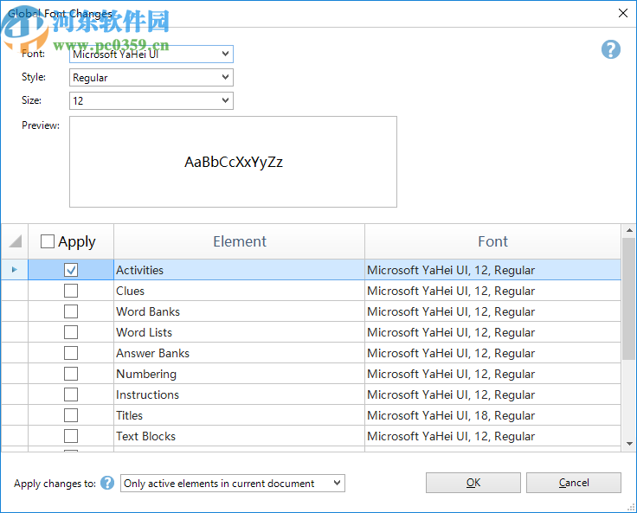
Task: Click the Titles row font value with 18
Action: click(492, 415)
